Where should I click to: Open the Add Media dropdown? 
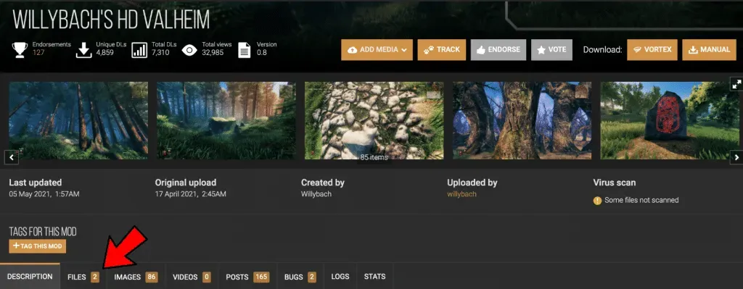[377, 50]
